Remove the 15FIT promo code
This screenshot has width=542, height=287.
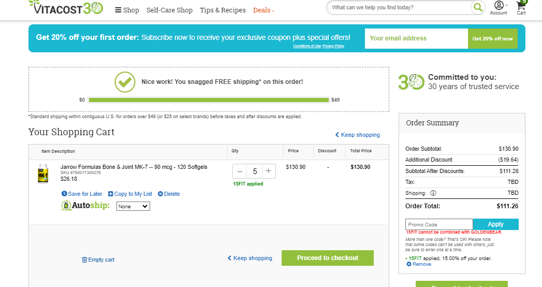pyautogui.click(x=419, y=264)
